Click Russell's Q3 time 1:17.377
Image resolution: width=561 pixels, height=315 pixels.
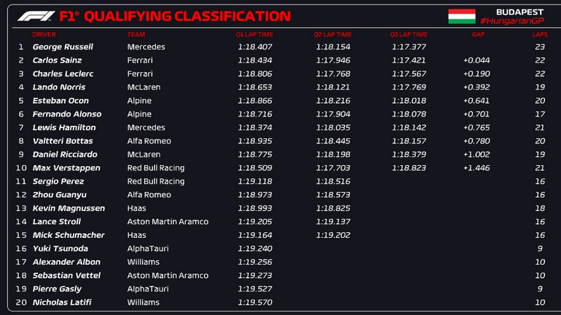(x=409, y=47)
